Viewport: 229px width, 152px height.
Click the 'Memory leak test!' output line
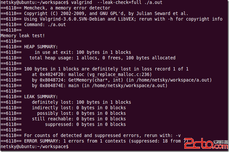[x=23, y=36]
